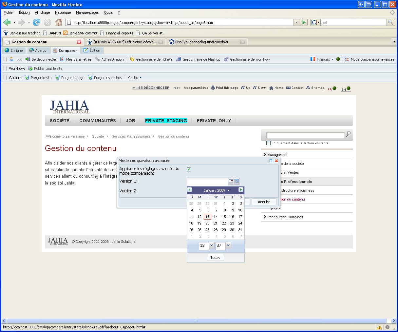The height and width of the screenshot is (332, 398).
Task: Open the minute dropdown showing 37
Action: point(228,245)
